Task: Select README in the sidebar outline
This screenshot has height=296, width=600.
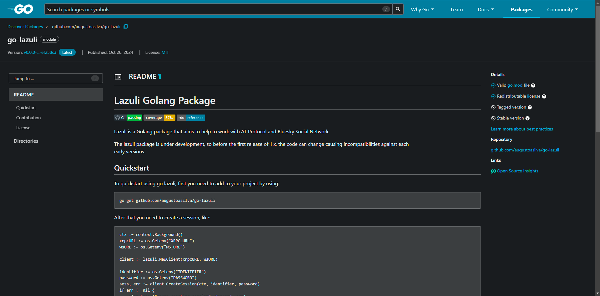Action: [56, 94]
